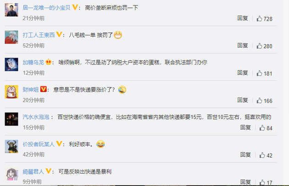Click 回复 on 加糖乌龙's comment
289x186 pixels.
click(x=243, y=73)
